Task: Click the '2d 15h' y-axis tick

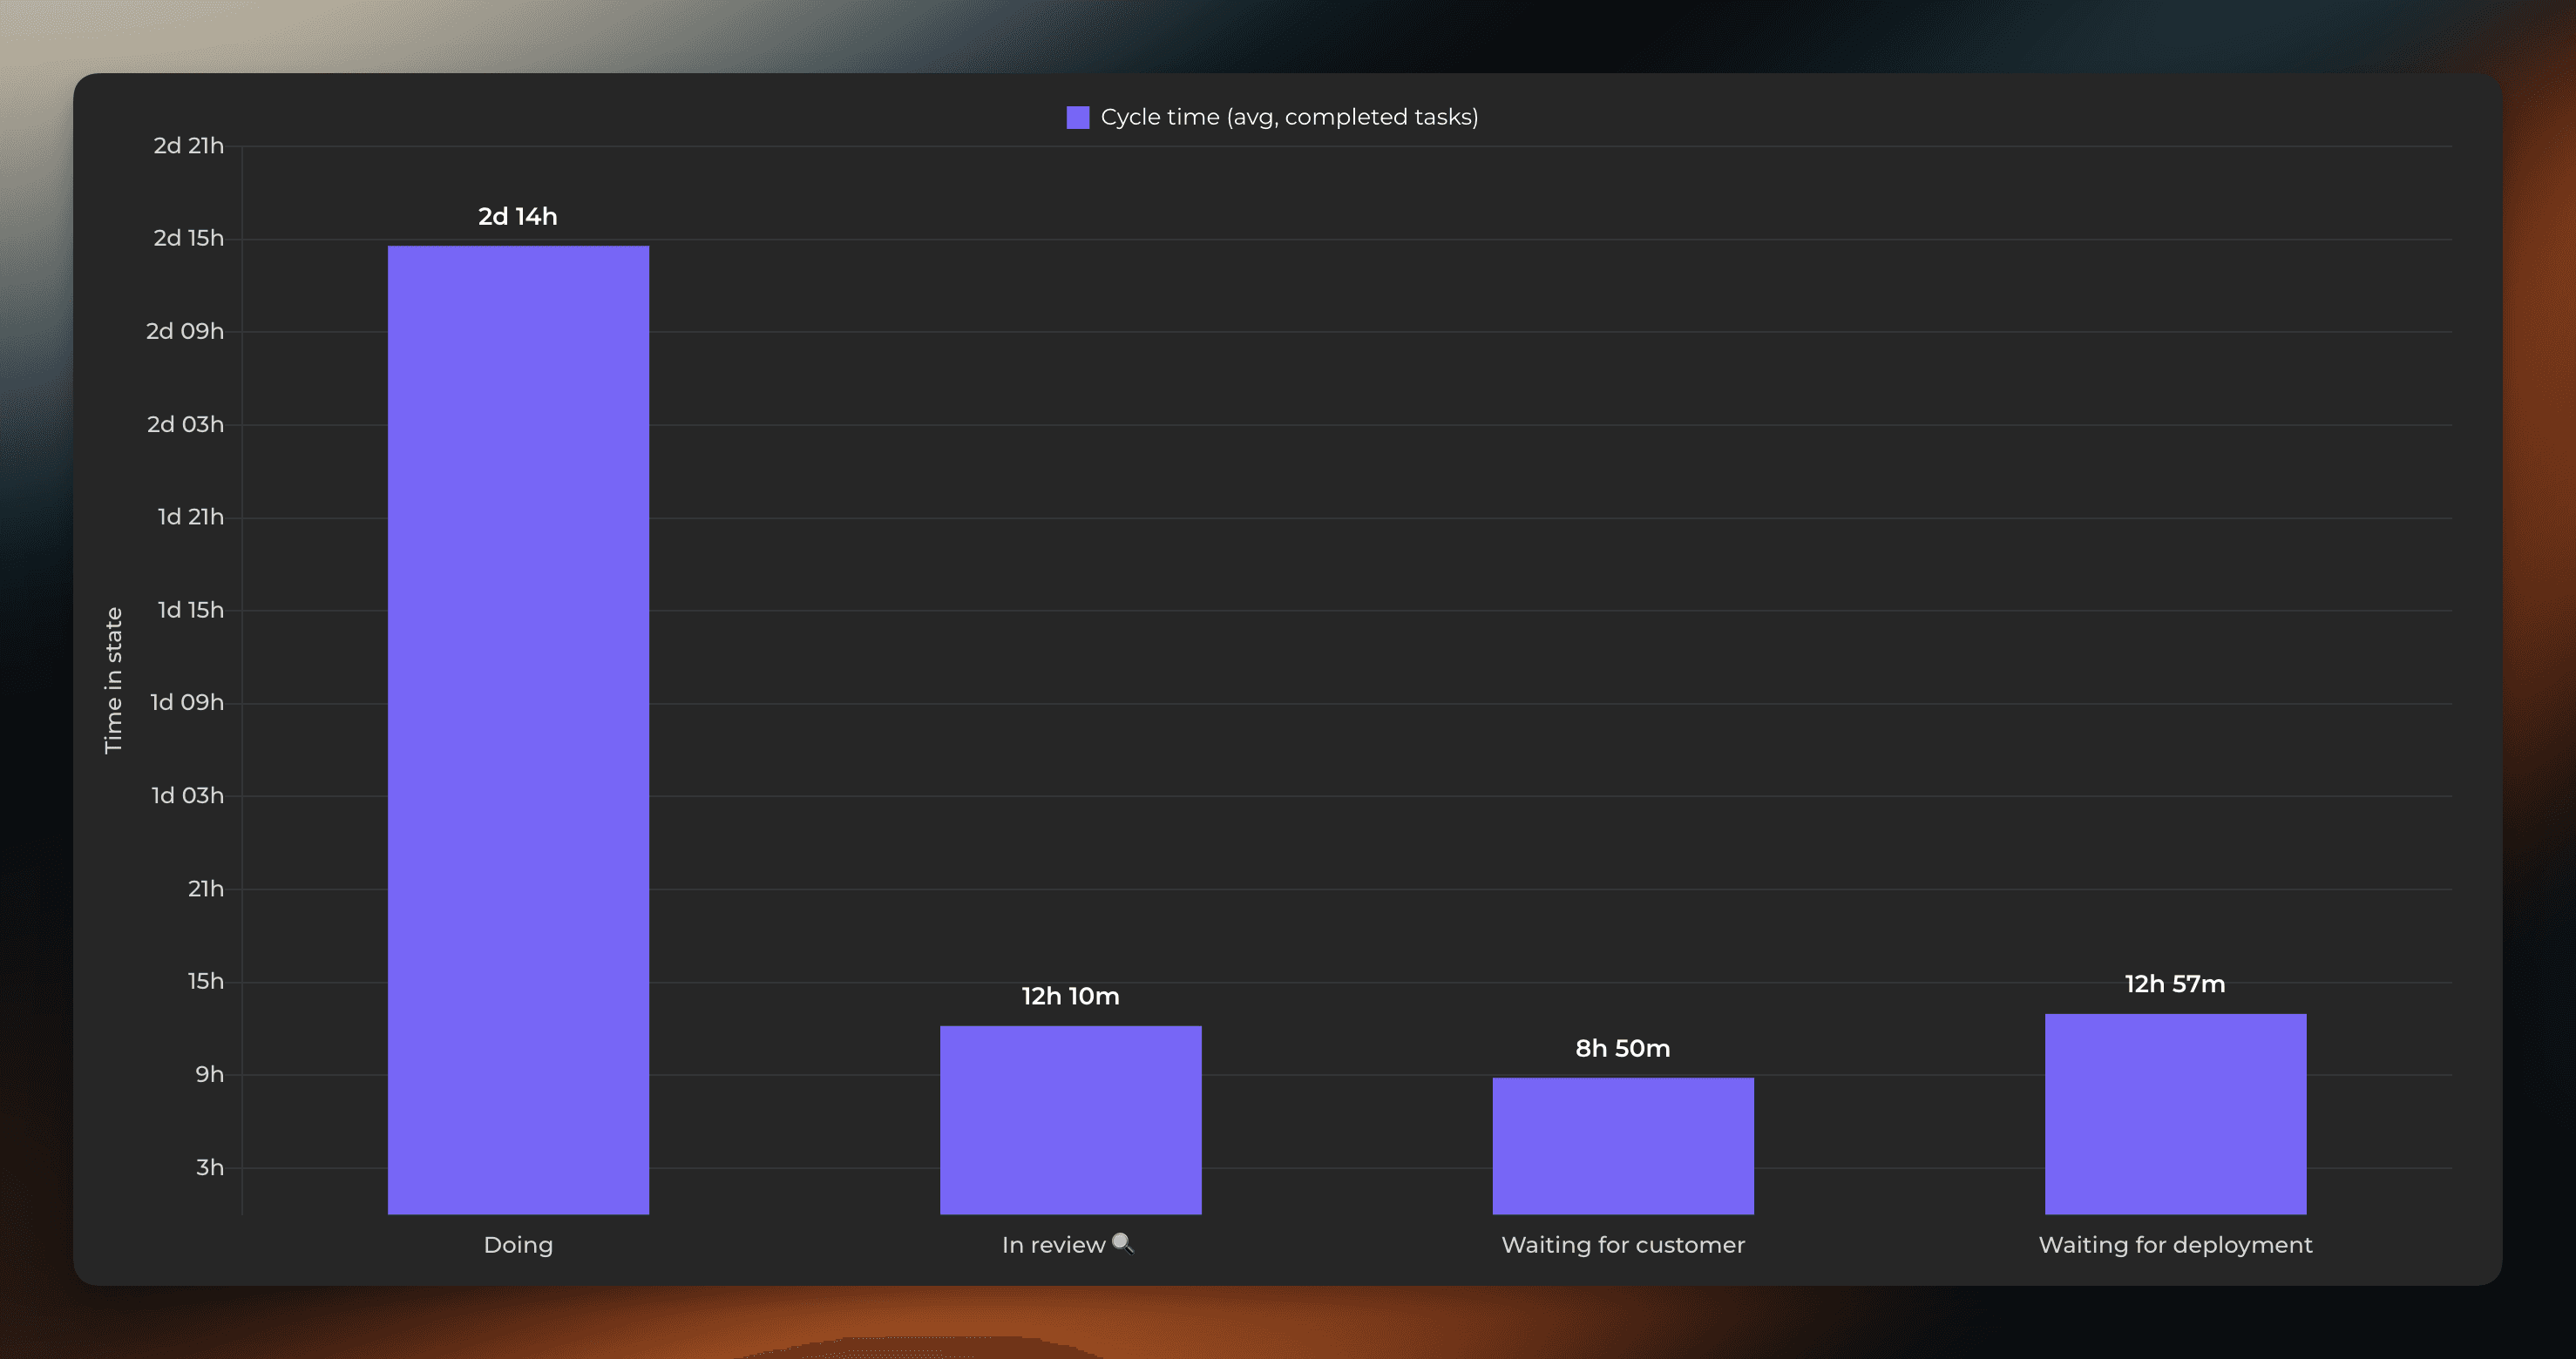Action: (188, 238)
